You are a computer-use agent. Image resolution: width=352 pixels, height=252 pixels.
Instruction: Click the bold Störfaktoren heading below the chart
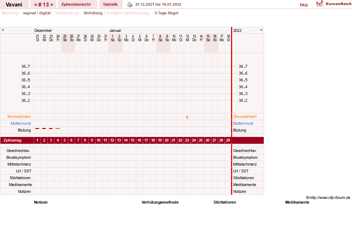[225, 202]
